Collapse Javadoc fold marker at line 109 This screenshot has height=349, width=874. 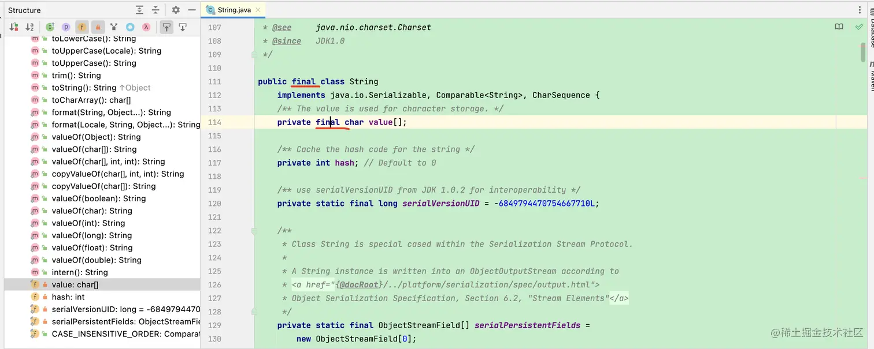[254, 54]
